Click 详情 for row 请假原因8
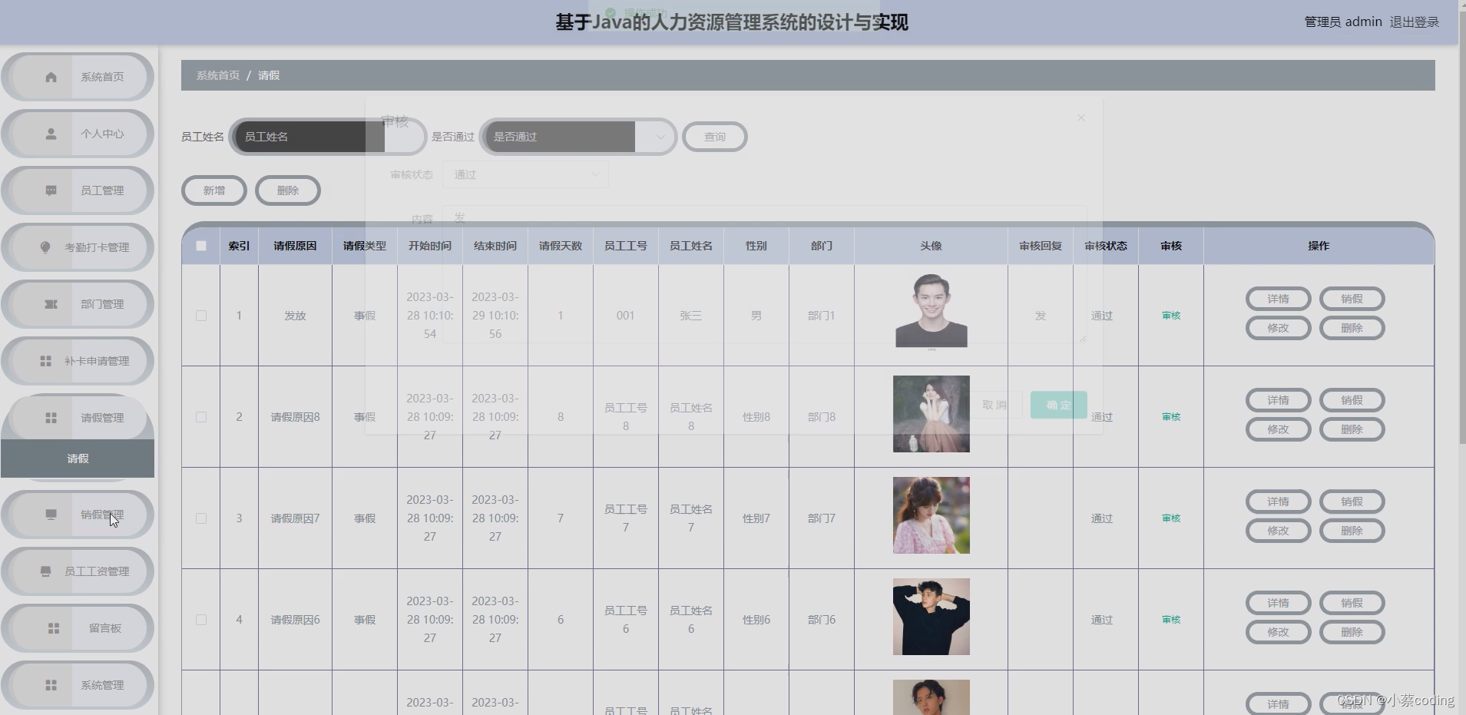1466x715 pixels. click(1278, 400)
